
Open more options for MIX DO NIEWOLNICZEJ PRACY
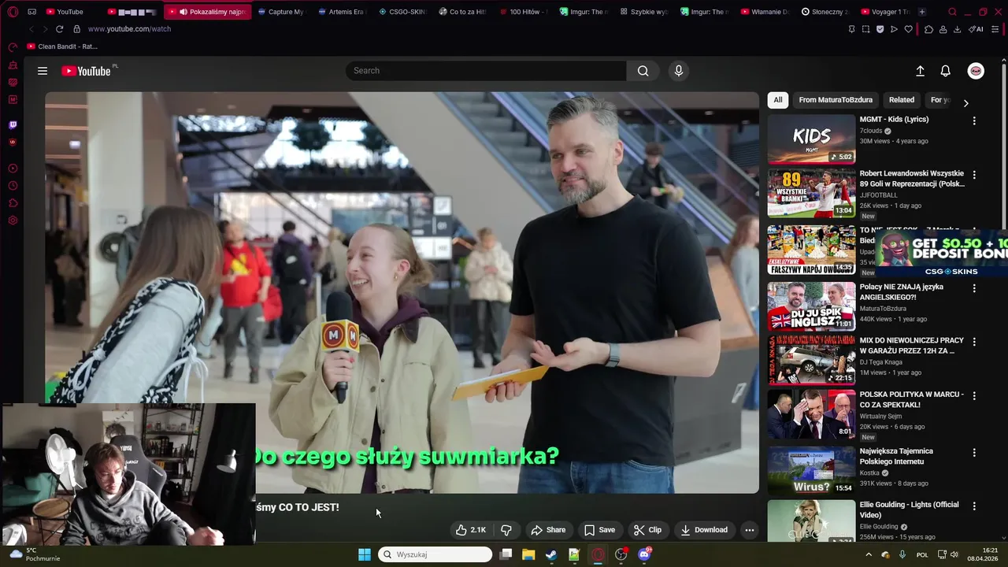pyautogui.click(x=974, y=343)
